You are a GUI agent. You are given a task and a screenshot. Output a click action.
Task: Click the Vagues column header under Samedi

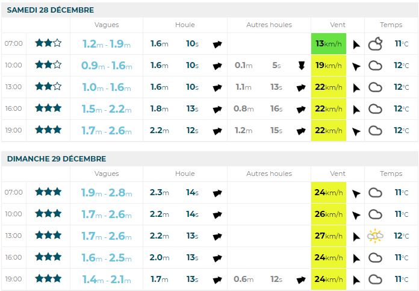point(107,25)
